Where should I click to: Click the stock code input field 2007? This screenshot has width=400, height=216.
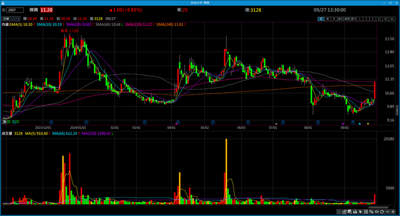coord(15,10)
